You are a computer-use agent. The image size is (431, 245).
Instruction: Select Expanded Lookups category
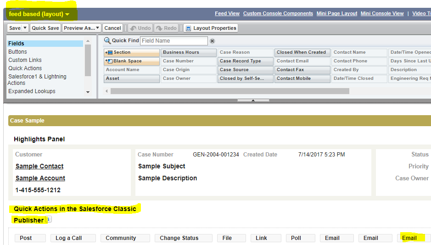pos(32,91)
